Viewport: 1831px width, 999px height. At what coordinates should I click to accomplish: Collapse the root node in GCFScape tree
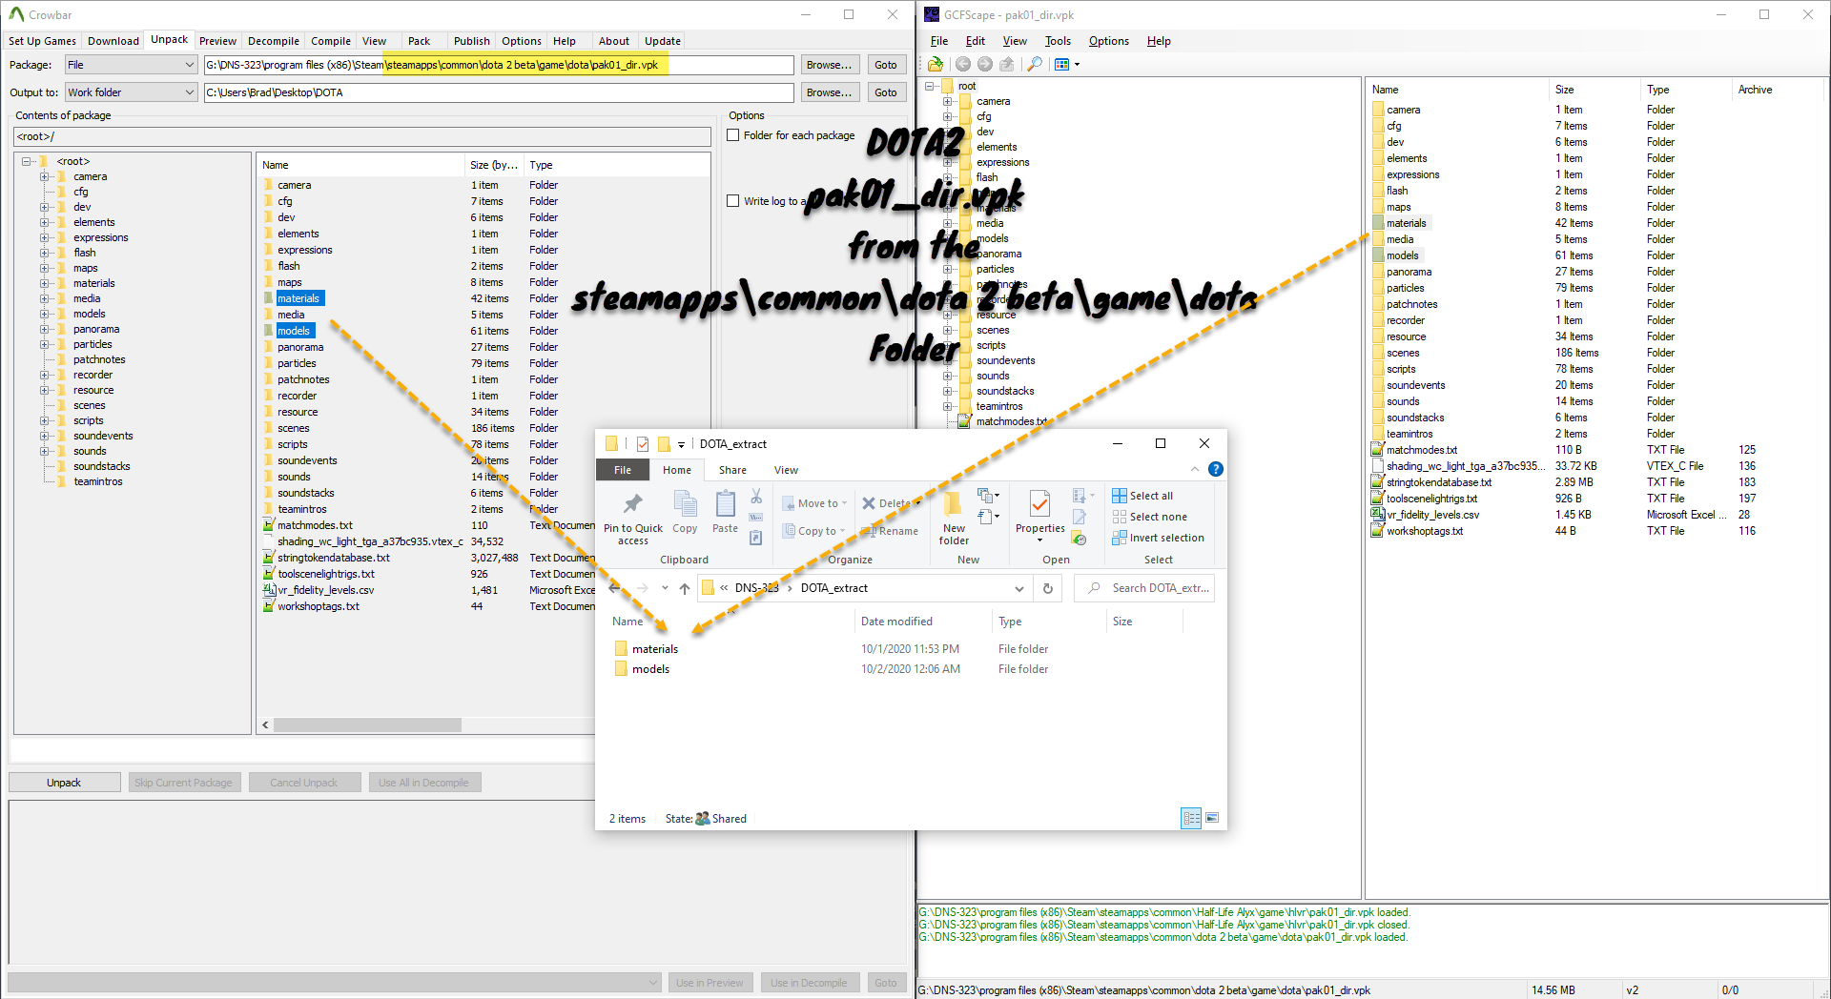pos(930,86)
